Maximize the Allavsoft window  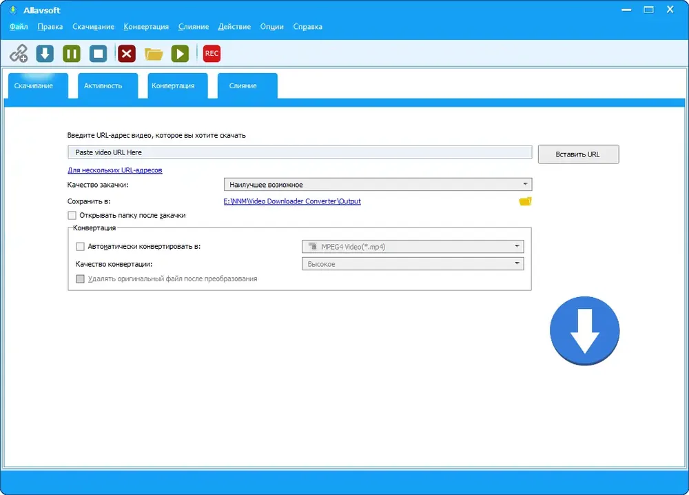tap(648, 10)
